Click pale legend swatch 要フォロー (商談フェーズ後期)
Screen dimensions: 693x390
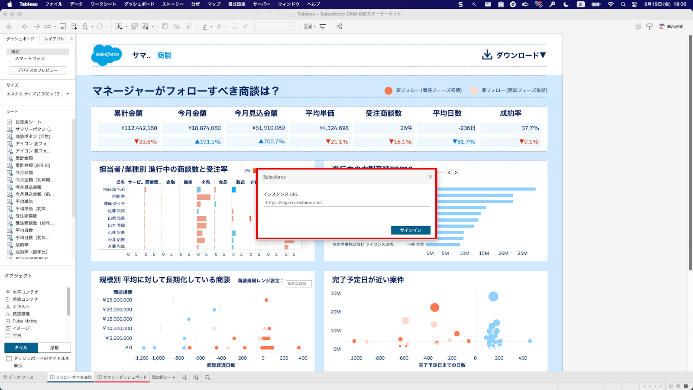point(475,91)
